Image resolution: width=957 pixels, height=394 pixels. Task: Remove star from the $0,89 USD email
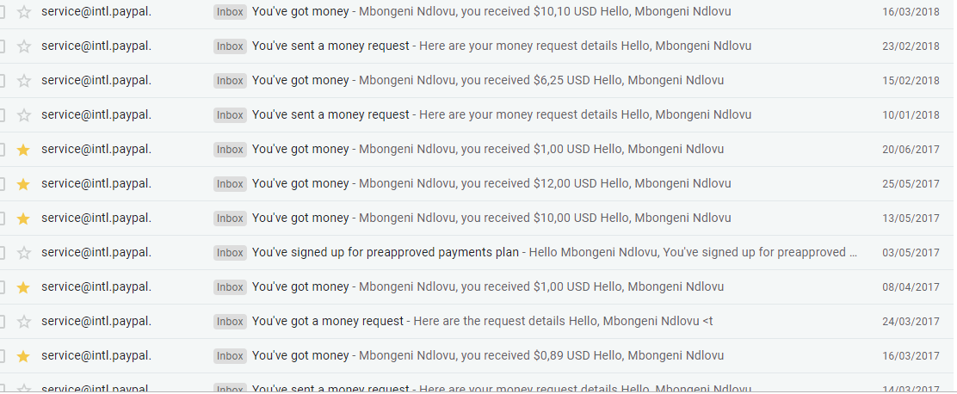[23, 356]
